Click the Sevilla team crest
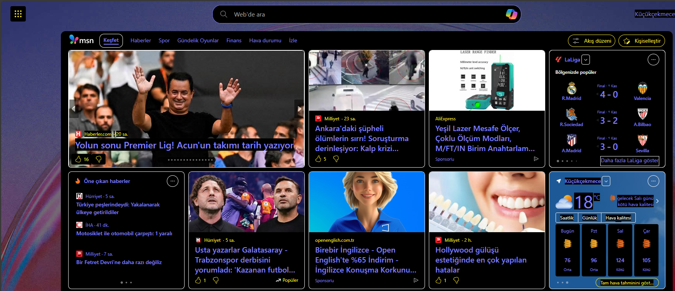 (x=642, y=140)
